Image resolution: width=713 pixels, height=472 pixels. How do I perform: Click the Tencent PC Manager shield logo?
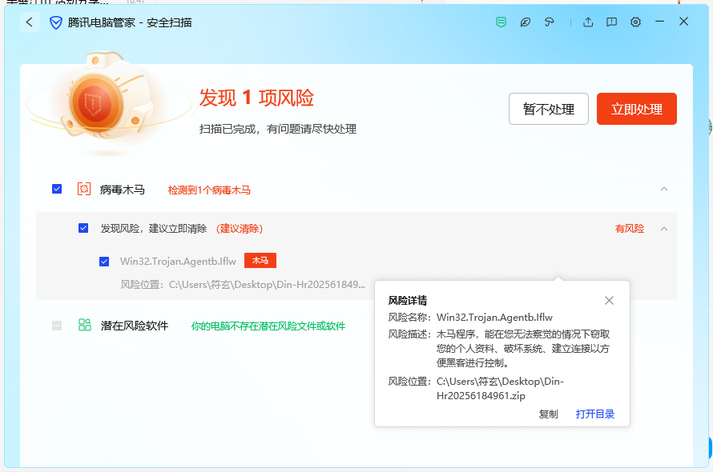coord(56,22)
